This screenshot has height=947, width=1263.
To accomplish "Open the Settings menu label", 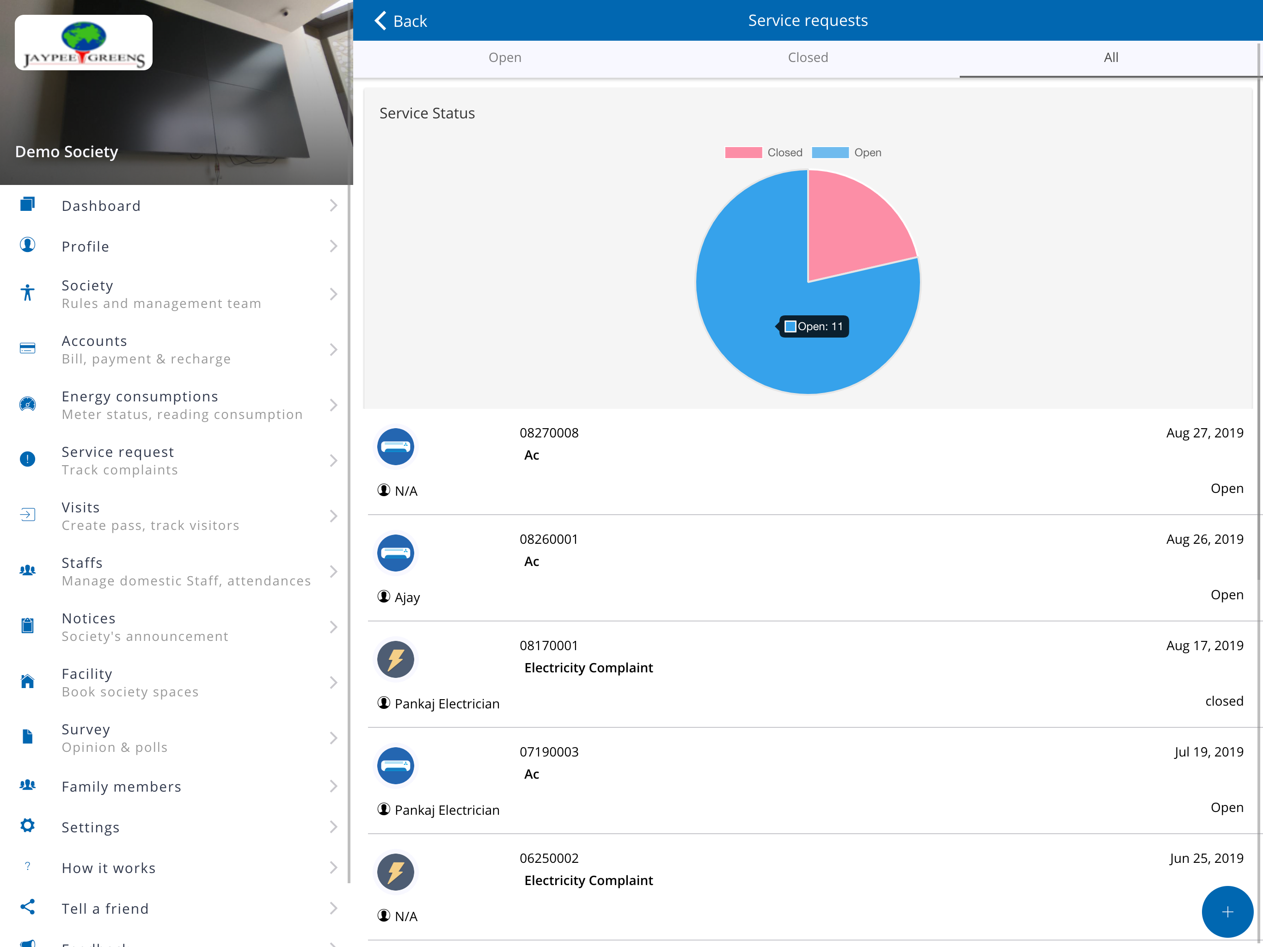I will 90,827.
